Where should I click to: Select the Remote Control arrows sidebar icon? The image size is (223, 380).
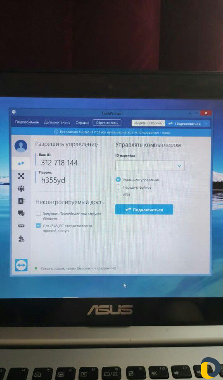coord(21,163)
